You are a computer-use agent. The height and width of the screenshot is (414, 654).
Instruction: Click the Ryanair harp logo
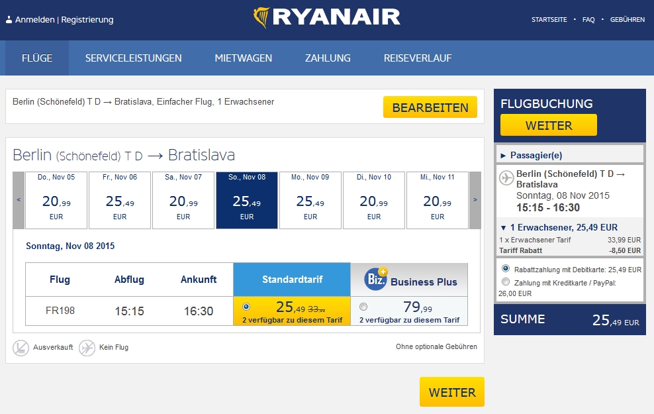click(262, 18)
